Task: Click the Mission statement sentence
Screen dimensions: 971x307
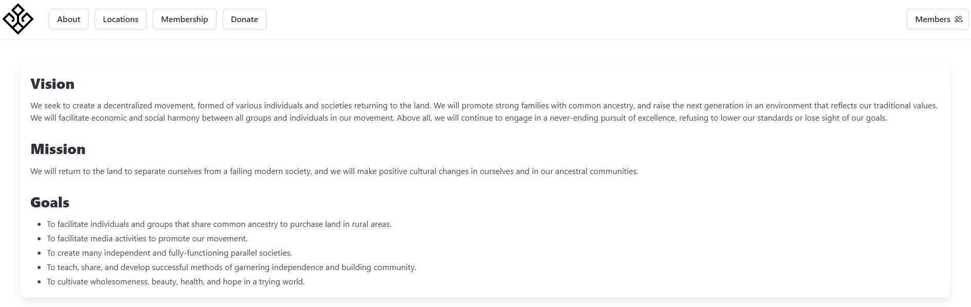Action: tap(334, 171)
